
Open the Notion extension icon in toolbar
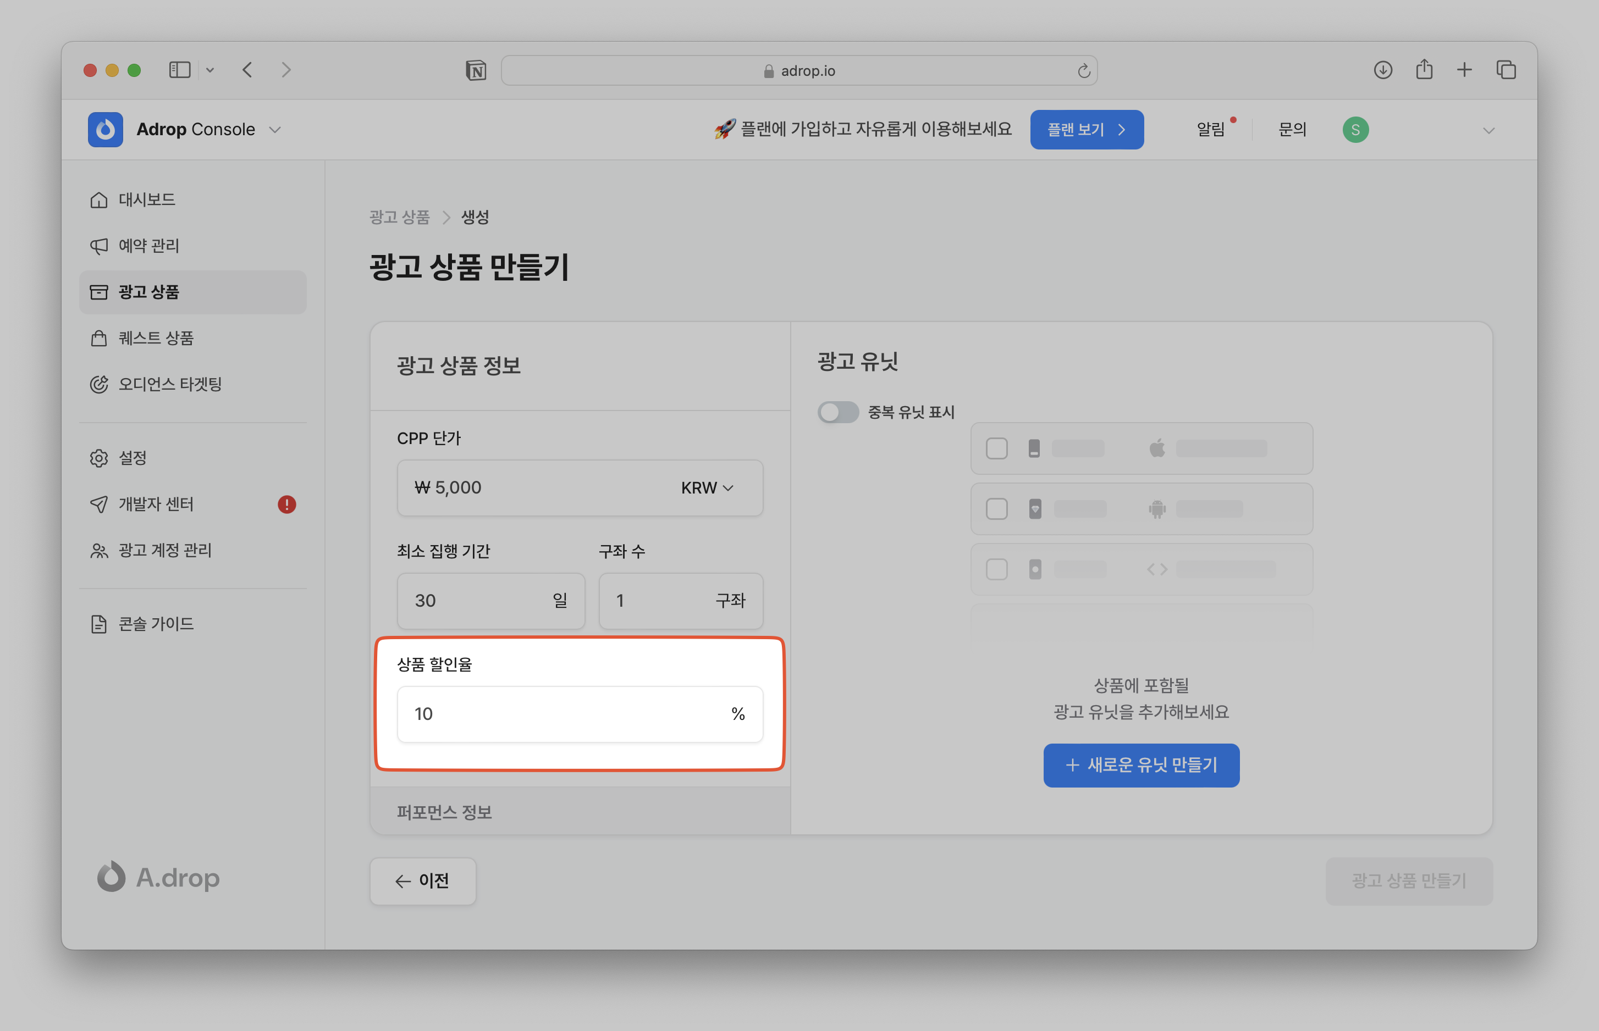tap(476, 70)
